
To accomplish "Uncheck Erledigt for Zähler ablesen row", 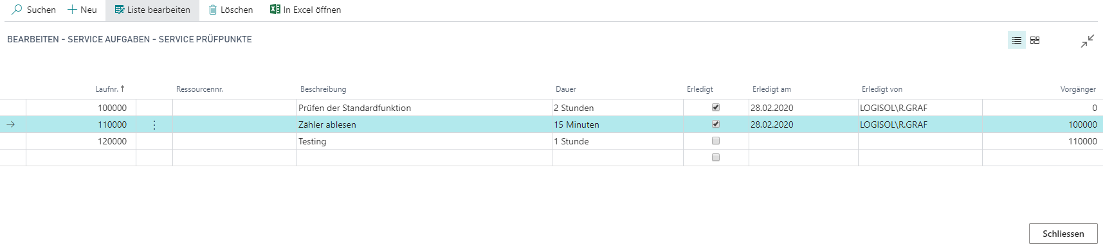I will (716, 124).
